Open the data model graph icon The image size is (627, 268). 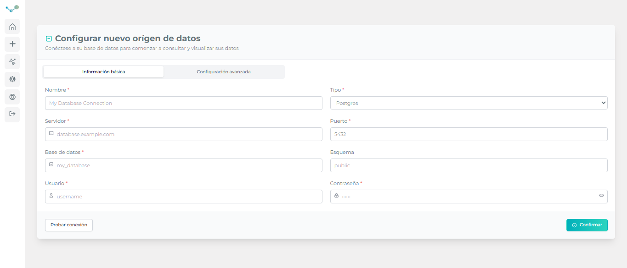pyautogui.click(x=12, y=61)
